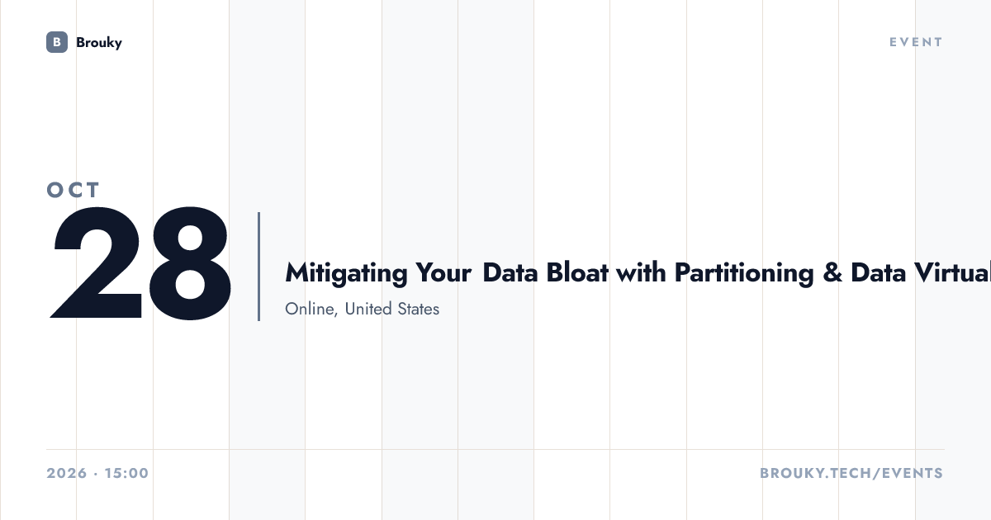Click the Brouky "B" logo icon
The width and height of the screenshot is (991, 520).
tap(57, 42)
